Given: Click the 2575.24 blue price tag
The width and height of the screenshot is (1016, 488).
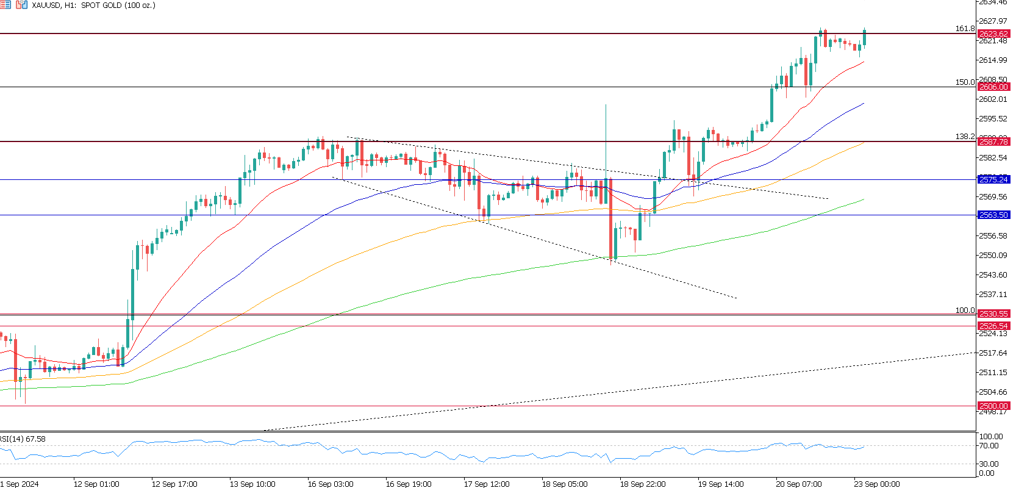Looking at the screenshot, I should point(993,179).
